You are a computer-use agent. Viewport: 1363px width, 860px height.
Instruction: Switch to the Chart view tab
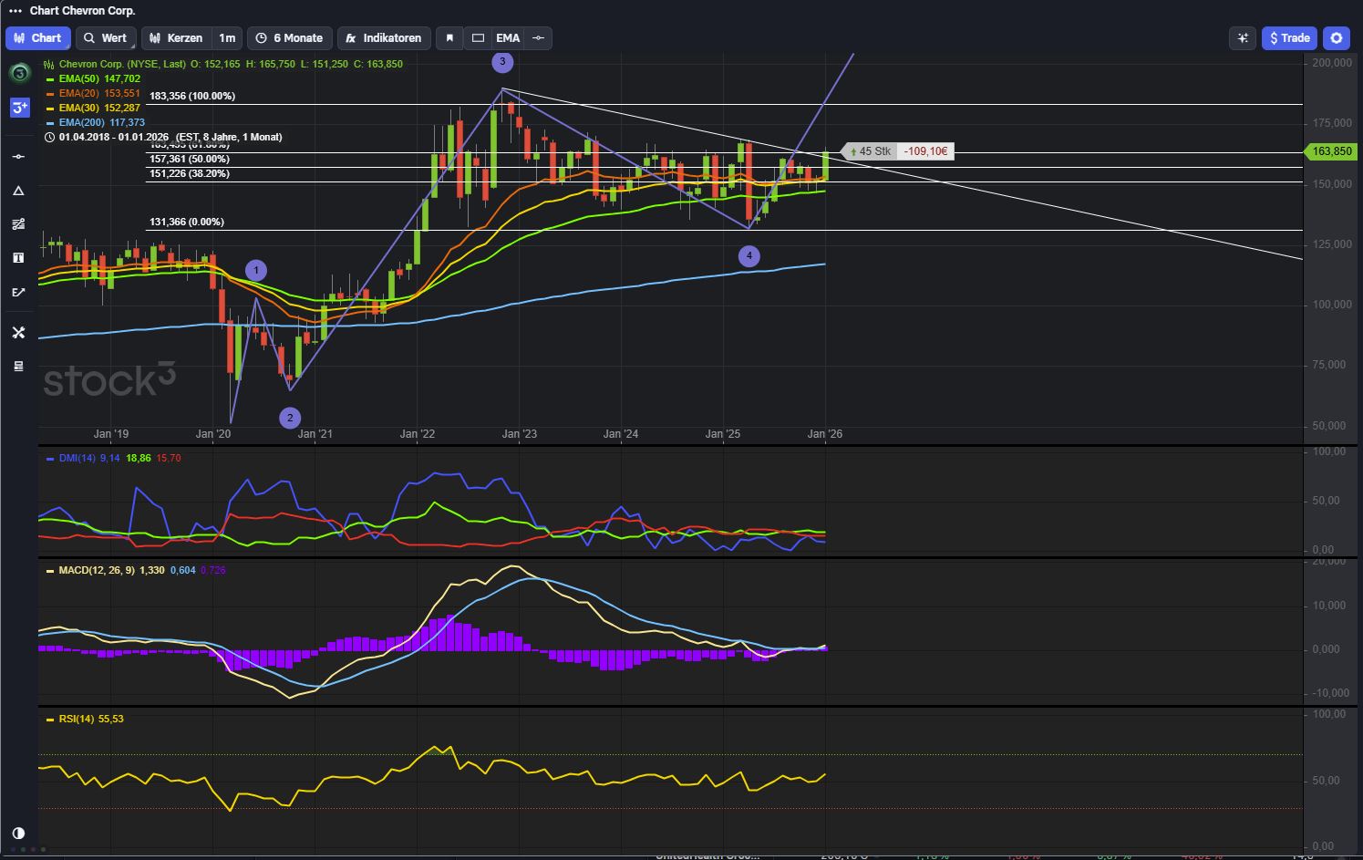(x=37, y=38)
